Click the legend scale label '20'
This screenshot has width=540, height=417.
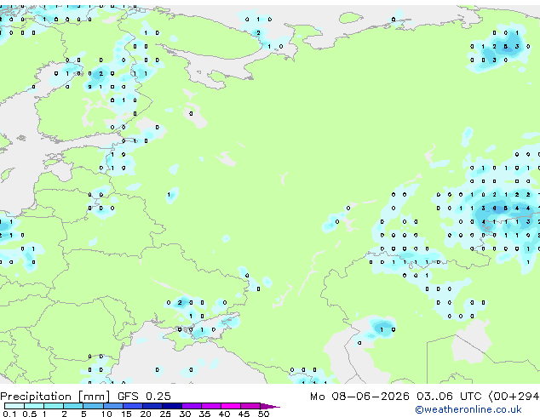coord(146,414)
